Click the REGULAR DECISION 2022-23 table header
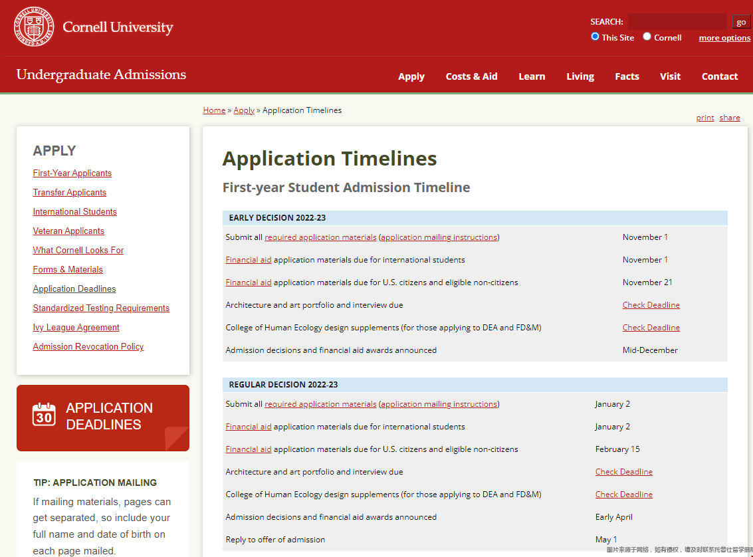 pyautogui.click(x=475, y=385)
